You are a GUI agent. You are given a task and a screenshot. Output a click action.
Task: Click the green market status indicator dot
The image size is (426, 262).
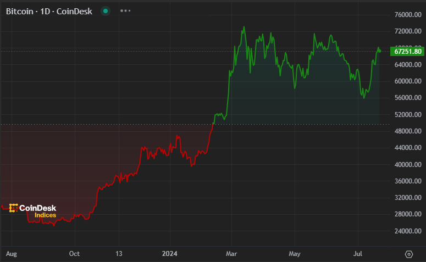click(x=106, y=10)
